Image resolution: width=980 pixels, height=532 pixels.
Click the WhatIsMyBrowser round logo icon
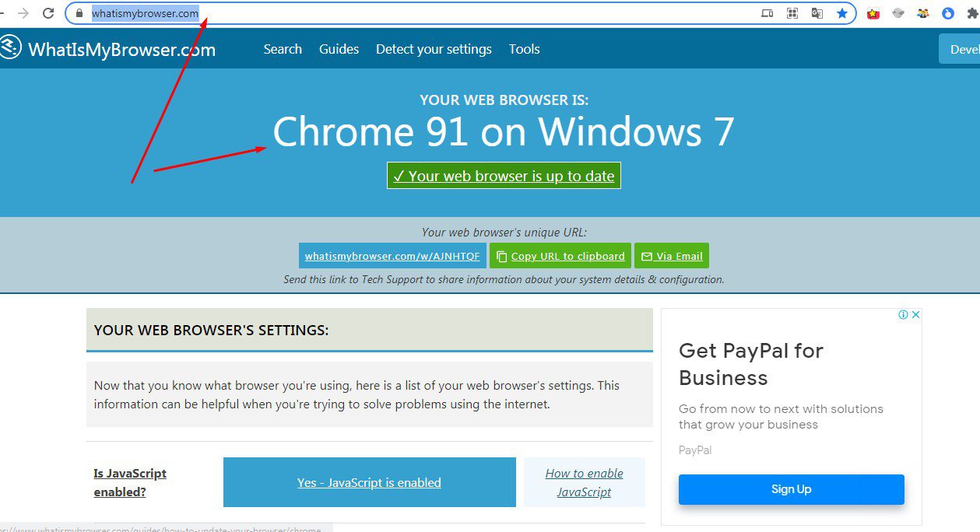pos(10,47)
